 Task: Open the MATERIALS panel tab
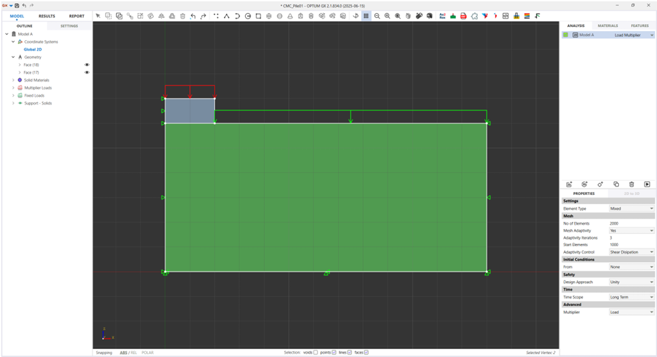tap(608, 26)
